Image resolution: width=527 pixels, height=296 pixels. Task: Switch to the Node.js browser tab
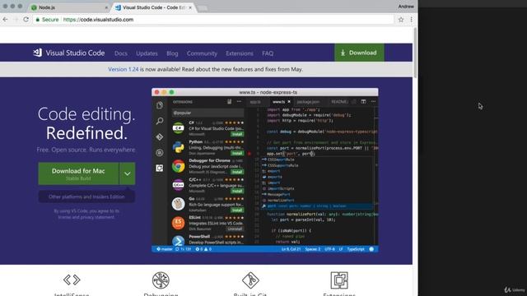(x=69, y=7)
